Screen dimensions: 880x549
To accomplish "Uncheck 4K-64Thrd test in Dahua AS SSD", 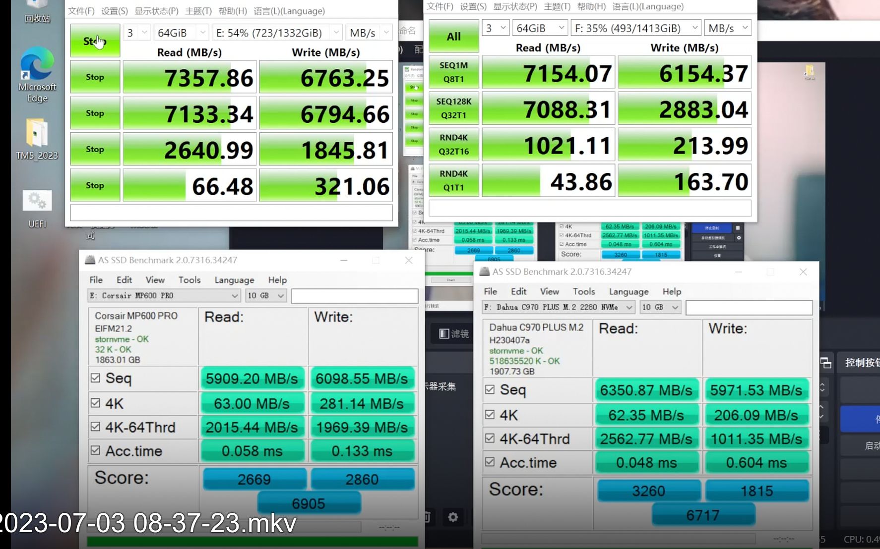I will 490,438.
